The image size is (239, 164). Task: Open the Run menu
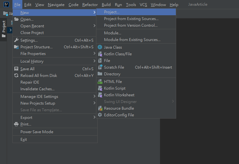[x=118, y=5]
